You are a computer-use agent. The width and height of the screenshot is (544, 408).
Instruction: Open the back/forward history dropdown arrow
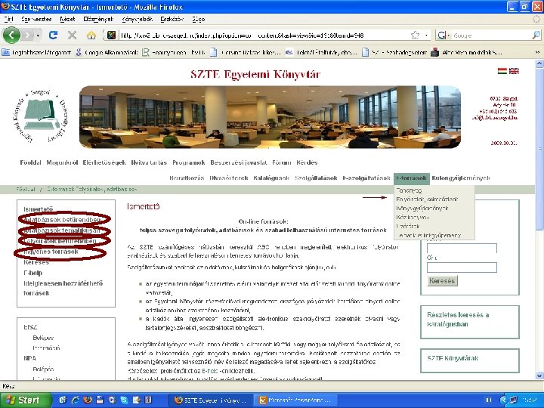tap(38, 36)
